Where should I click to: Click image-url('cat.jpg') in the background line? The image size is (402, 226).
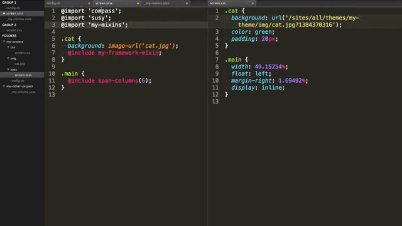[x=141, y=46]
